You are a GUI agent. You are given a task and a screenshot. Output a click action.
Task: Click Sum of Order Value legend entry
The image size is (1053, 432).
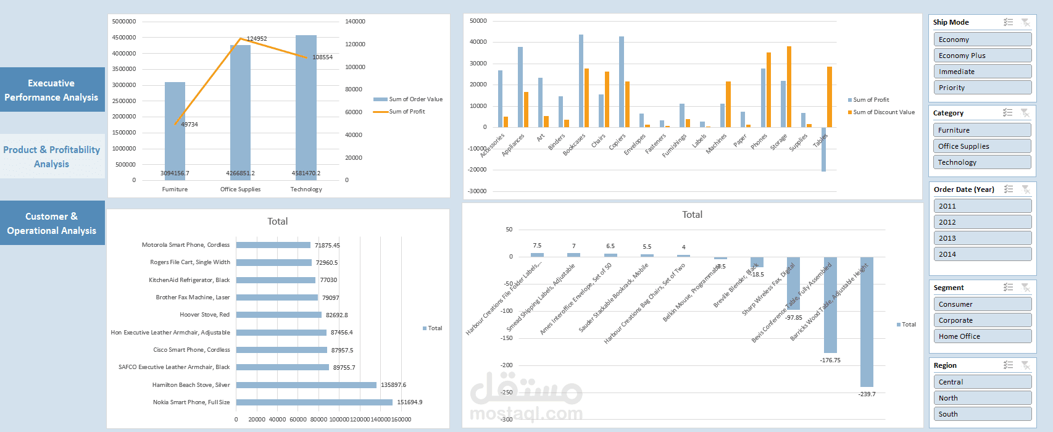pos(408,99)
